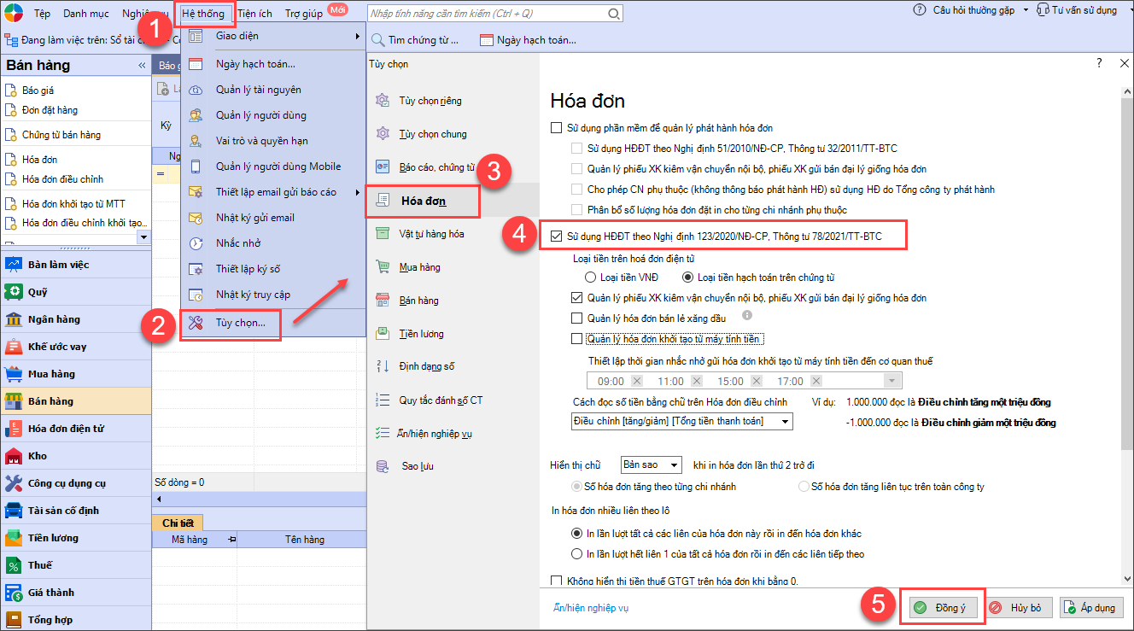Select the Loại tiền VNĐ radio button
This screenshot has height=631, width=1134.
[x=590, y=278]
